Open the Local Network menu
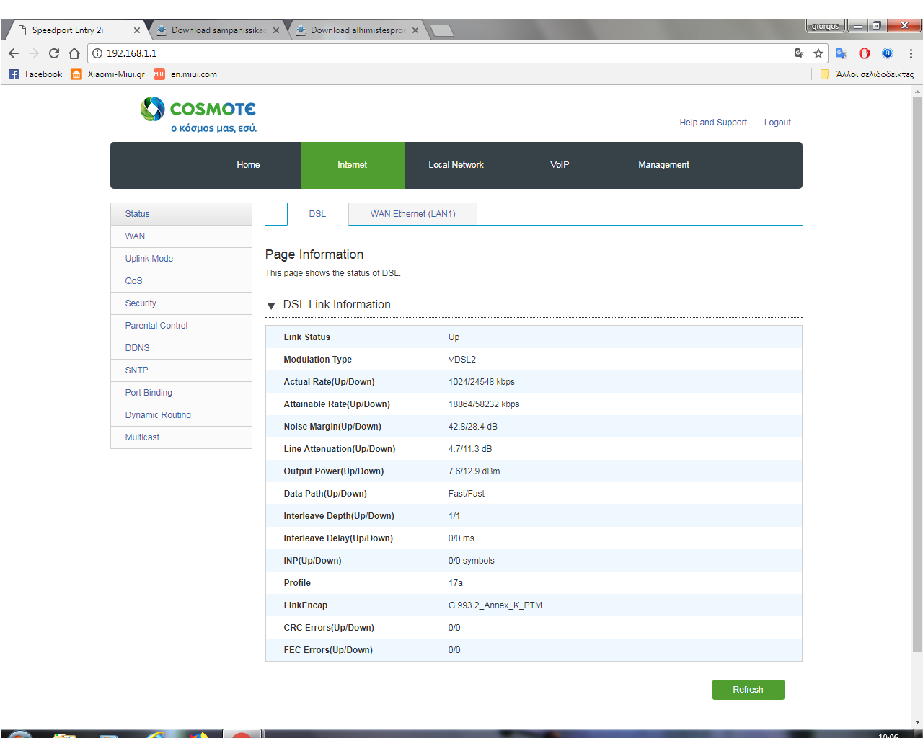The width and height of the screenshot is (923, 738). click(x=456, y=165)
